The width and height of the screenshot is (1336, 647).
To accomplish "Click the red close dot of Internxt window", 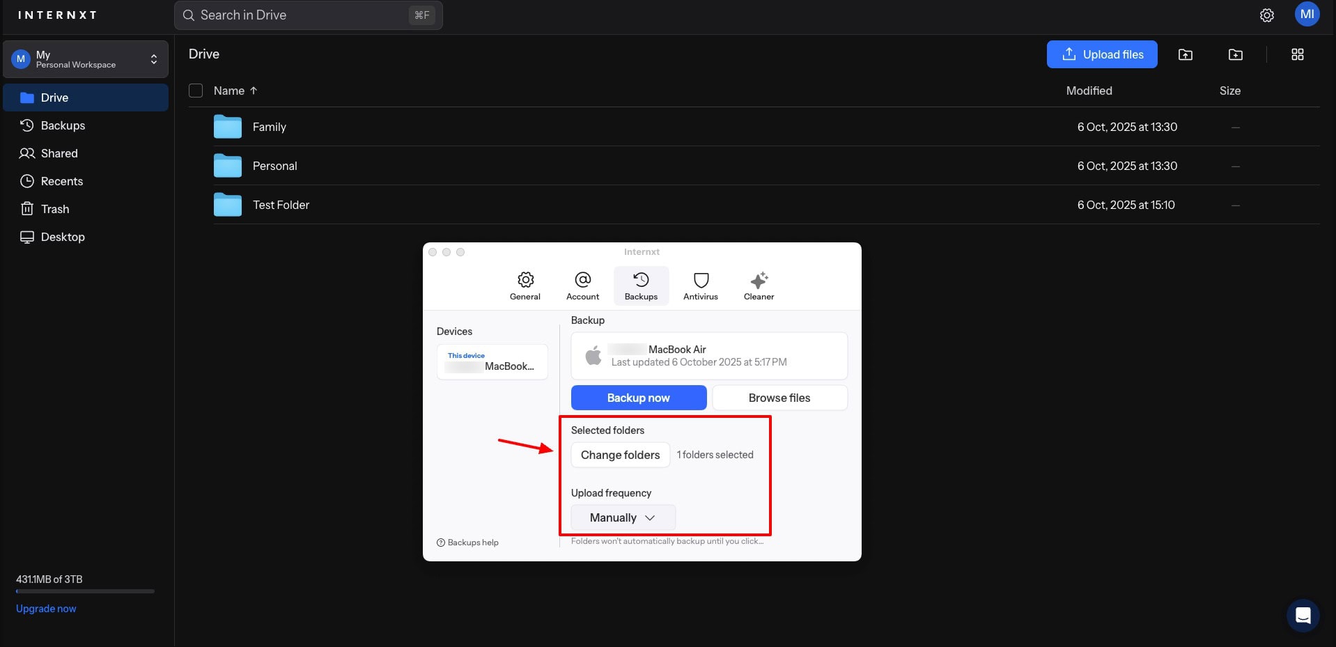I will coord(433,252).
